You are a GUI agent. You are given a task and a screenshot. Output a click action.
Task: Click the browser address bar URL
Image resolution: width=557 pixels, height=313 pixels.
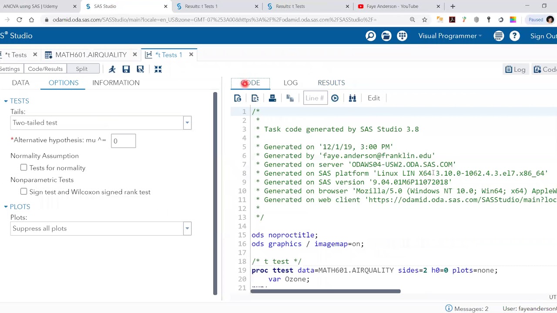point(215,20)
